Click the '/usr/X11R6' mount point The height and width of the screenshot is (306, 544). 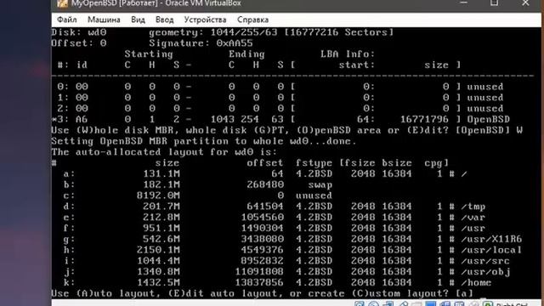tap(491, 239)
